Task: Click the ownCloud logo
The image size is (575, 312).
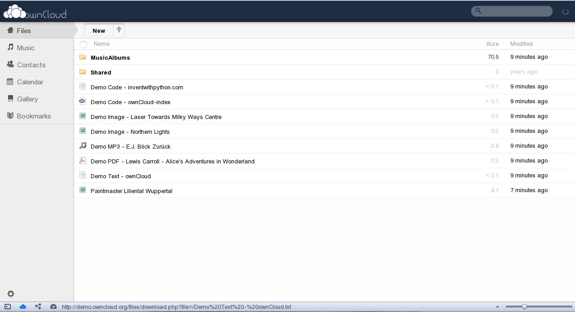Action: (35, 12)
